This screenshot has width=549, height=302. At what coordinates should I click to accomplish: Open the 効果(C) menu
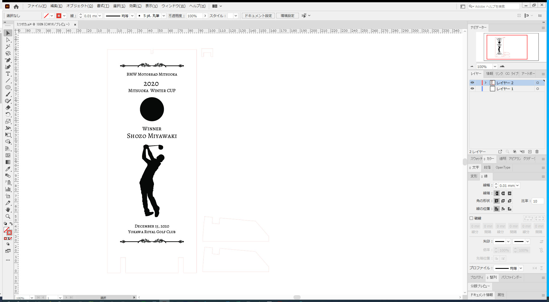click(135, 6)
